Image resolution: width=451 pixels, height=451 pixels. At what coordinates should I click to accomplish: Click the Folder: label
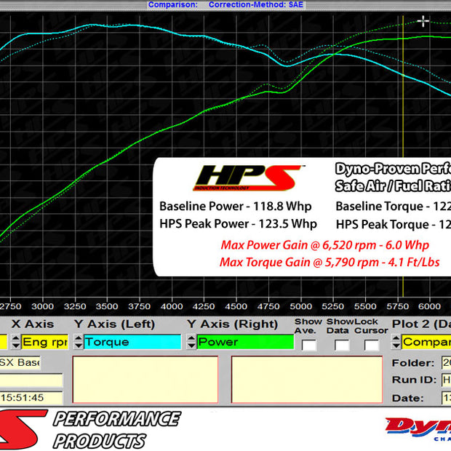click(413, 363)
